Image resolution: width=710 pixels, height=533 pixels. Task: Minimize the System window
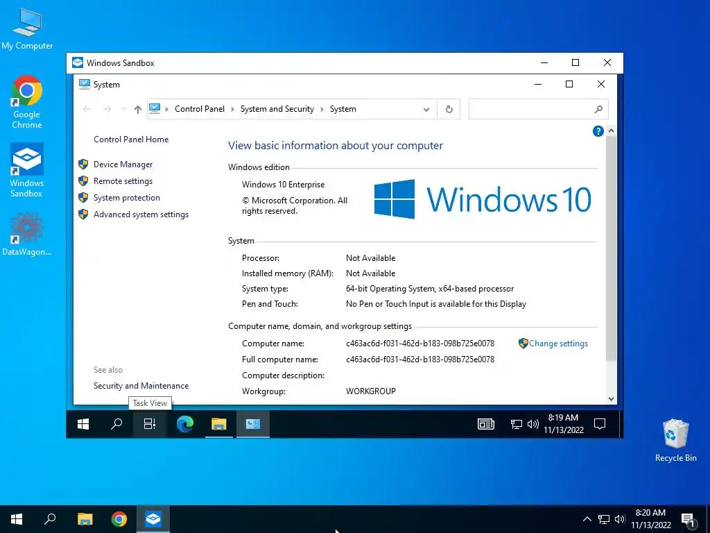[x=538, y=84]
